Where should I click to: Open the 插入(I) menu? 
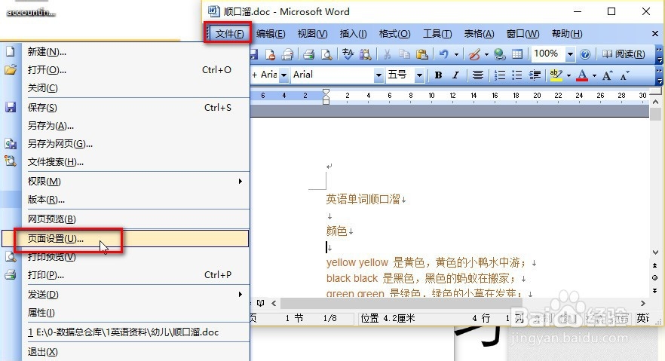pyautogui.click(x=354, y=33)
